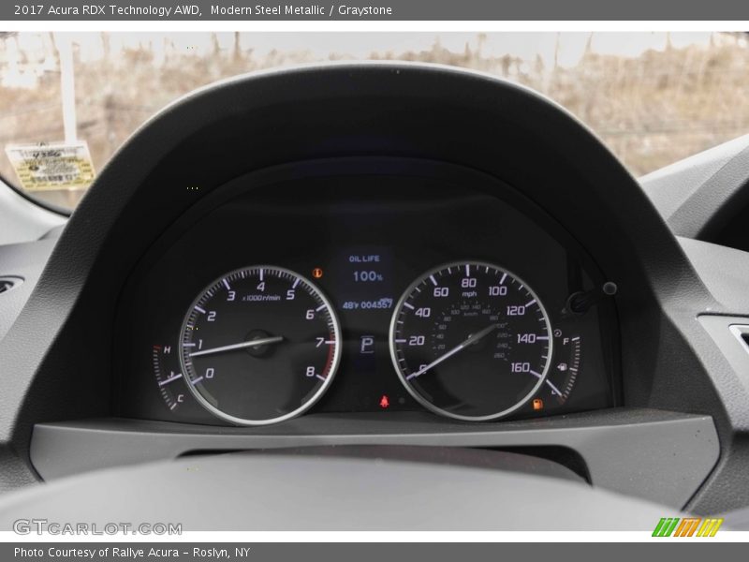Click the P gear position indicator

point(367,344)
